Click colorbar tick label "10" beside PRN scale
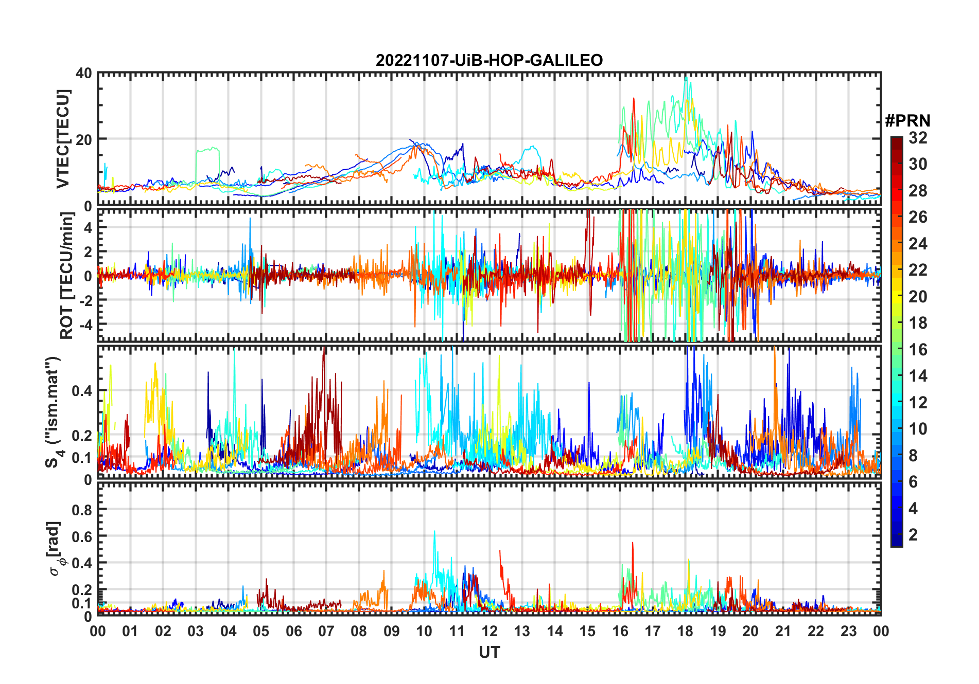979x684 pixels. pos(918,429)
